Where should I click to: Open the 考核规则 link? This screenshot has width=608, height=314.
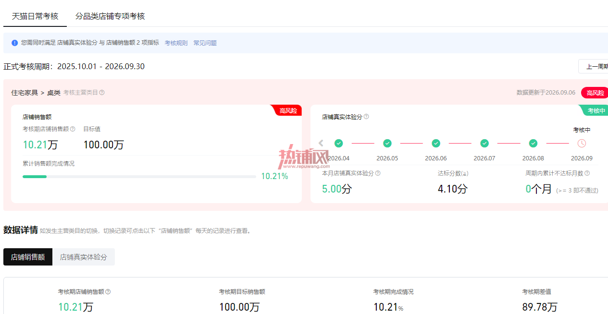(176, 43)
